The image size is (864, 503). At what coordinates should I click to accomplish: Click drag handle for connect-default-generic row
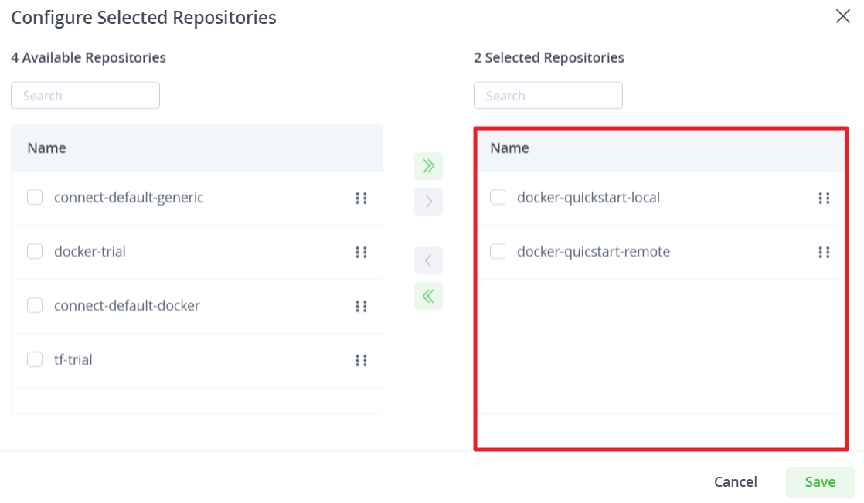(361, 199)
